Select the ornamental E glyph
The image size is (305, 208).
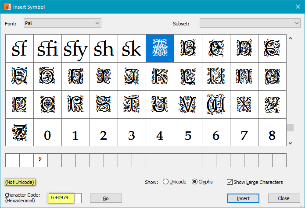(x=273, y=49)
